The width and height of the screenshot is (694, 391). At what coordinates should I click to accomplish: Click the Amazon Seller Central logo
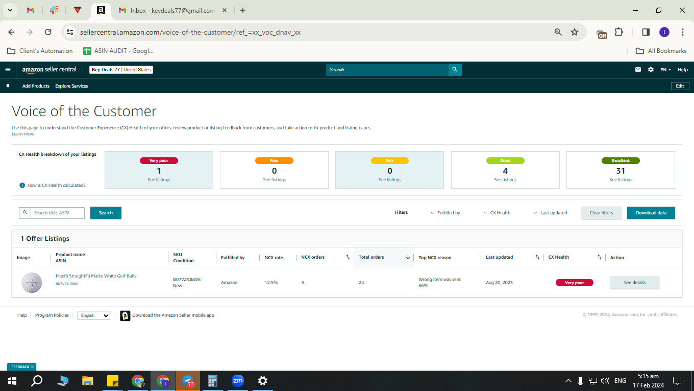coord(49,70)
